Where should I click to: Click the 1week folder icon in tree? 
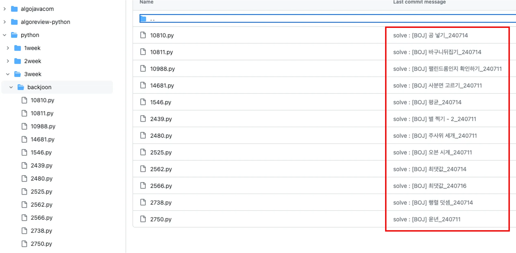click(17, 48)
